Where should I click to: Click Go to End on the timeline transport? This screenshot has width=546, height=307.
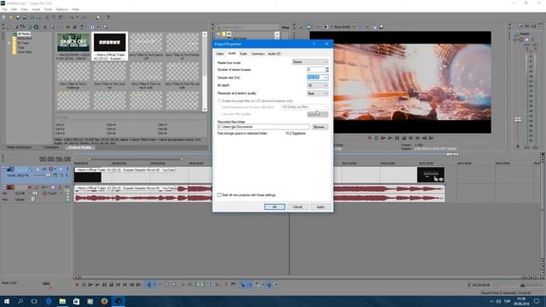[x=125, y=285]
